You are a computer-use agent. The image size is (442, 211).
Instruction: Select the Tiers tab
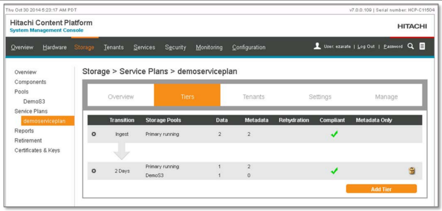187,95
